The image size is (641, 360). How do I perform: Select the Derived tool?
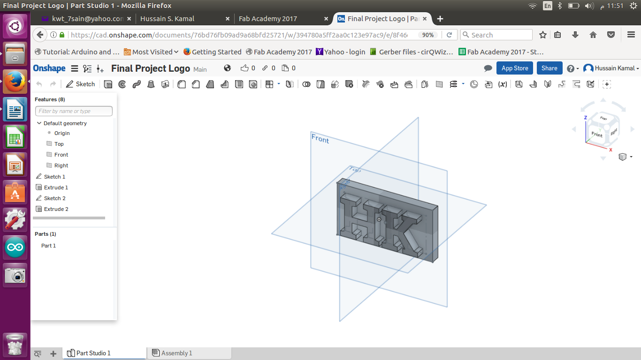coord(488,84)
